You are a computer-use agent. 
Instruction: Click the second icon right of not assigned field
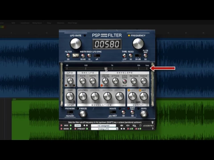click(x=128, y=125)
